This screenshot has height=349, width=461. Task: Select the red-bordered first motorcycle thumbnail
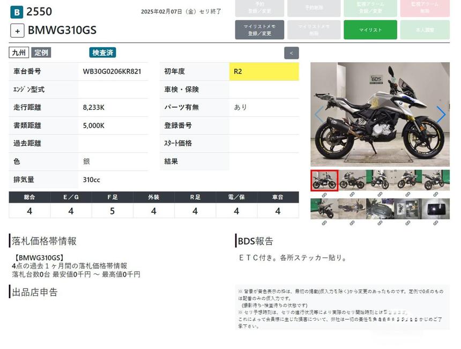point(324,181)
